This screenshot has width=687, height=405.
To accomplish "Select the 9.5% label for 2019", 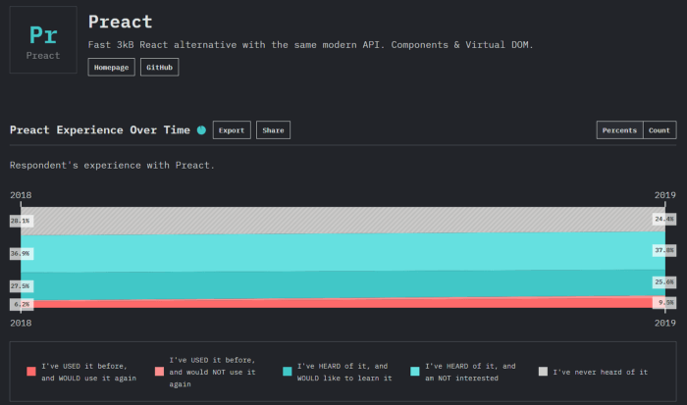I will [x=664, y=303].
